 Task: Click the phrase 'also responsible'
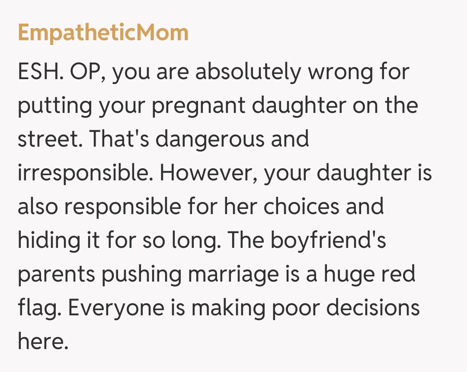point(99,207)
